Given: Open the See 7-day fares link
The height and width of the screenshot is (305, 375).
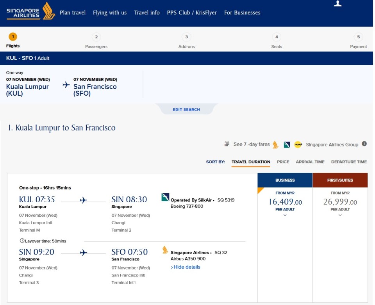Looking at the screenshot, I should [251, 144].
